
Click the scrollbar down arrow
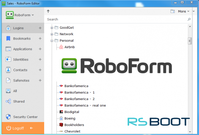coord(190,132)
